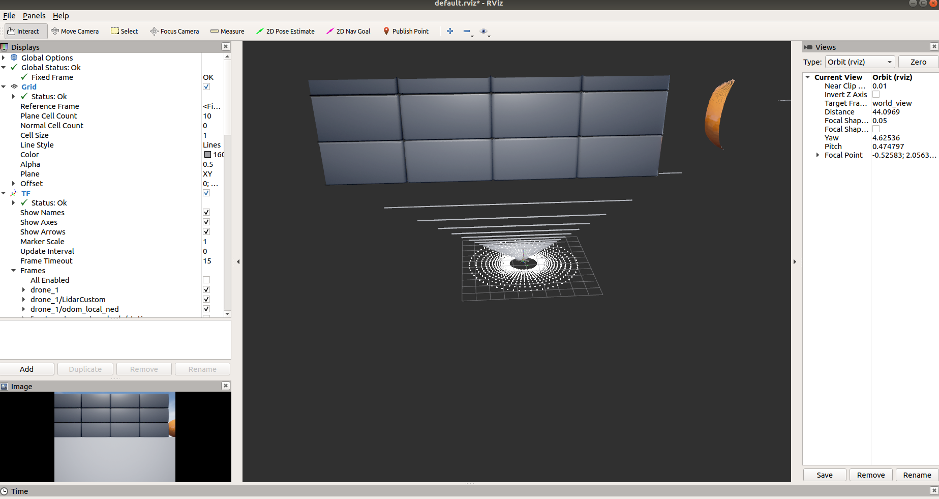939x499 pixels.
Task: Close the Image panel
Action: pyautogui.click(x=226, y=386)
